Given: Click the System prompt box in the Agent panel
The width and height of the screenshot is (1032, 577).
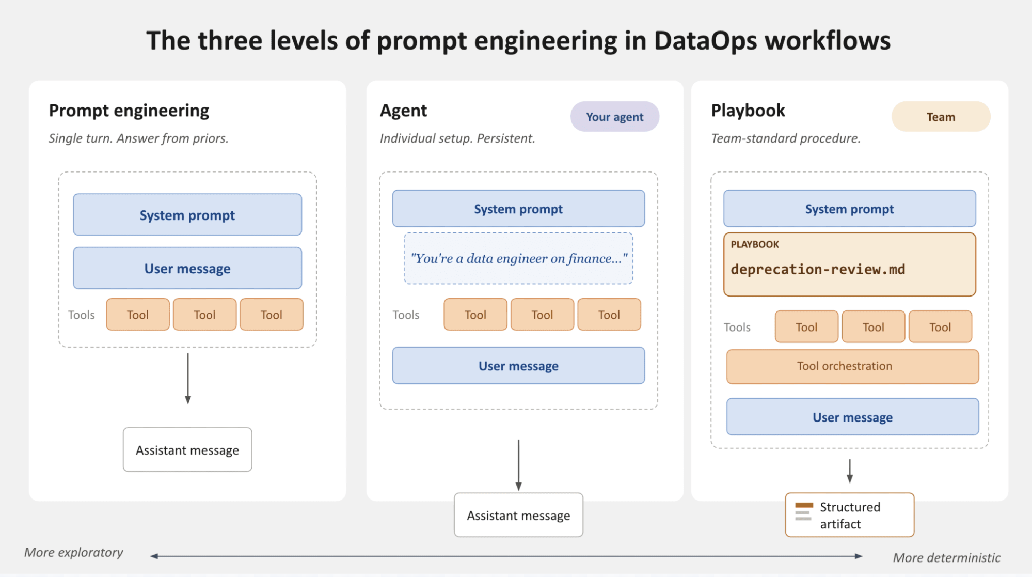Looking at the screenshot, I should 518,209.
